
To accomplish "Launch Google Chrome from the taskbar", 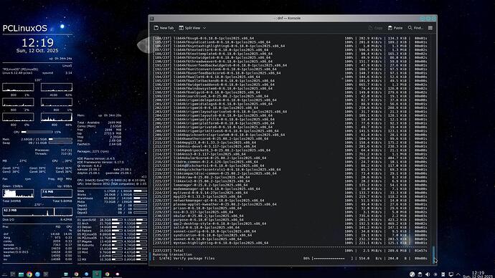I will click(x=29, y=274).
